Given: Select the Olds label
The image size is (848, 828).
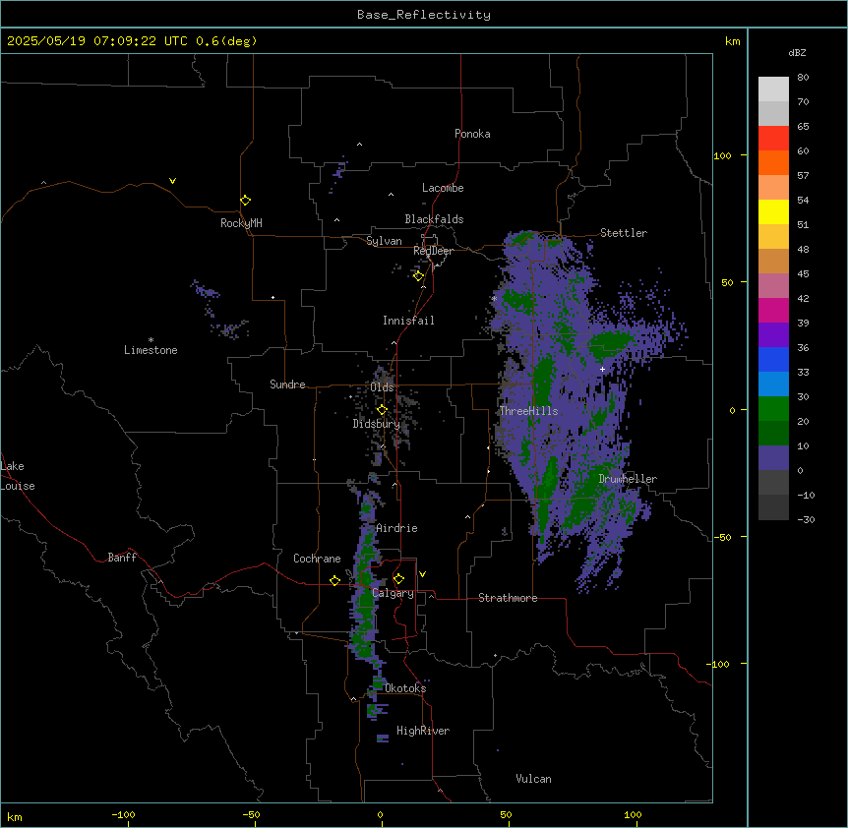Looking at the screenshot, I should 382,387.
